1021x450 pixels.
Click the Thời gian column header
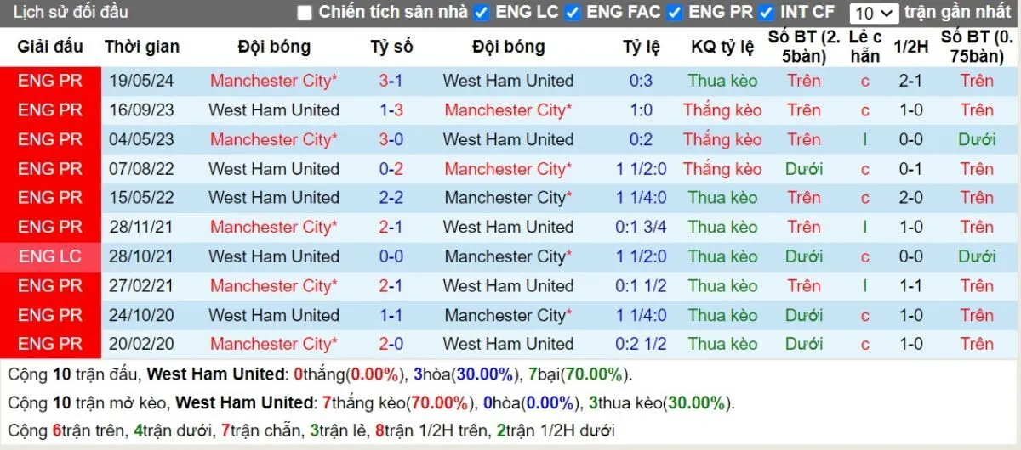pyautogui.click(x=140, y=48)
